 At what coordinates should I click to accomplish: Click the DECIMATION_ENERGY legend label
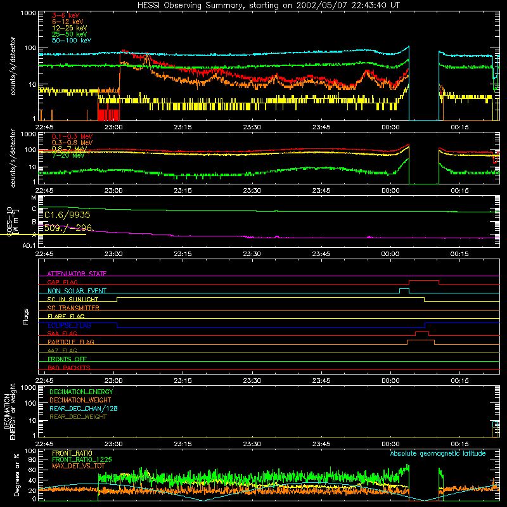click(x=81, y=392)
